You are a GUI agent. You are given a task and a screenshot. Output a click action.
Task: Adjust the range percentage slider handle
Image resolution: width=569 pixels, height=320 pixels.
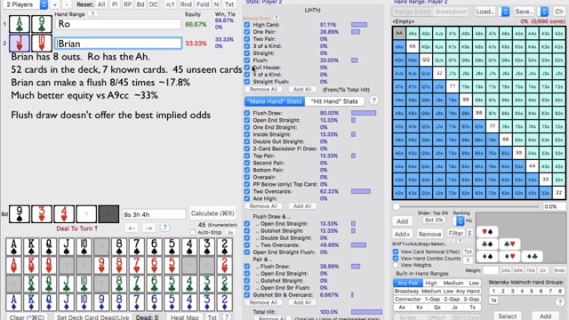(397, 206)
